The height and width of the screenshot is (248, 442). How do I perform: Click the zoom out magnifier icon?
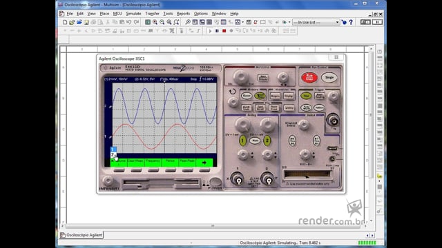tap(162, 22)
